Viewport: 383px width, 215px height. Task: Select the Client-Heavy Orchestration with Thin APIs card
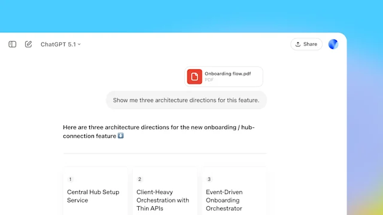[165, 191]
